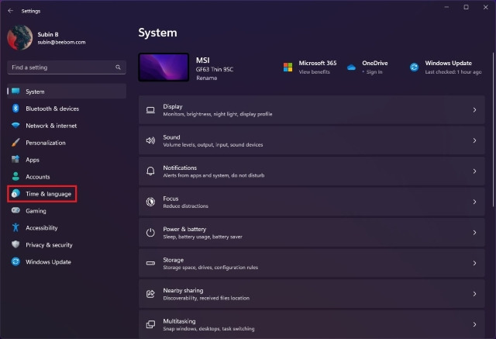Select System in the sidebar
This screenshot has width=496, height=339.
[67, 92]
